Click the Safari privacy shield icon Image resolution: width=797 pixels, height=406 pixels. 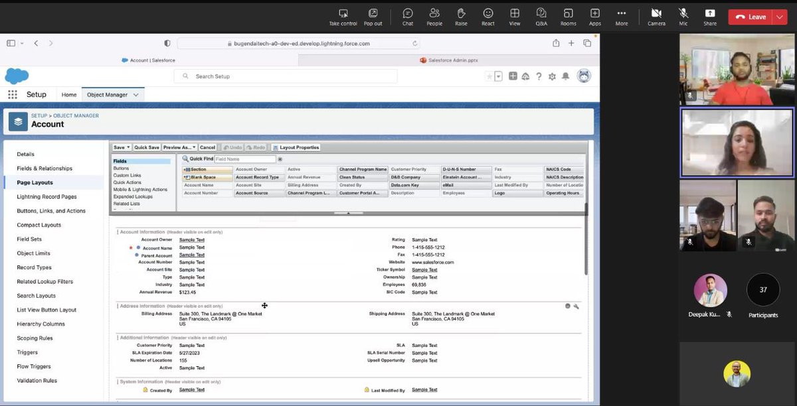[x=167, y=43]
